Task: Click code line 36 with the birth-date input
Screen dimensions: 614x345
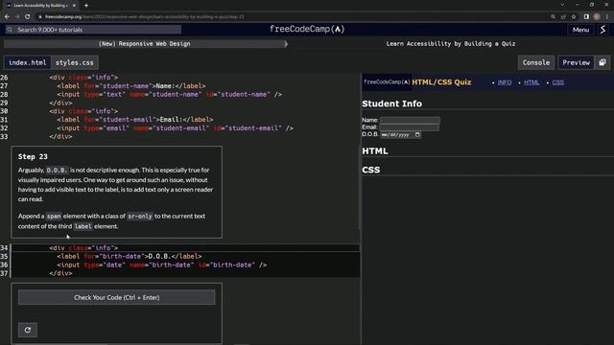Action: coord(162,264)
